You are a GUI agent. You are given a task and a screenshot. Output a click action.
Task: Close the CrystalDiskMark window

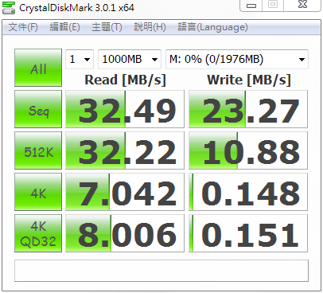click(x=302, y=5)
